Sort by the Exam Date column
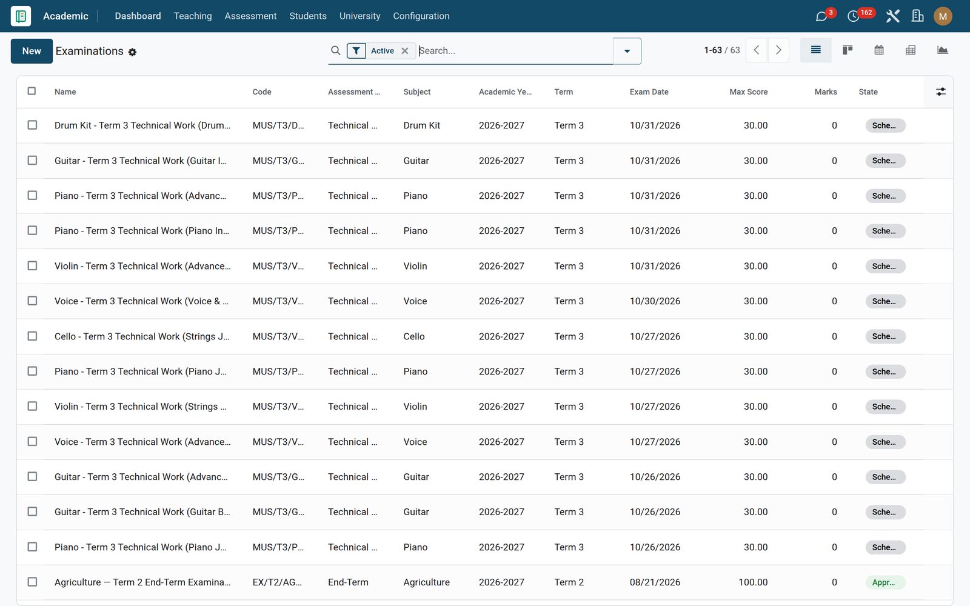Screen dimensions: 970x606 click(x=649, y=92)
